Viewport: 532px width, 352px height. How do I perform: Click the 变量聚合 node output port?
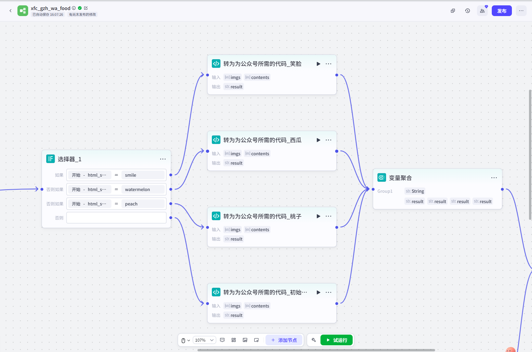(x=502, y=189)
